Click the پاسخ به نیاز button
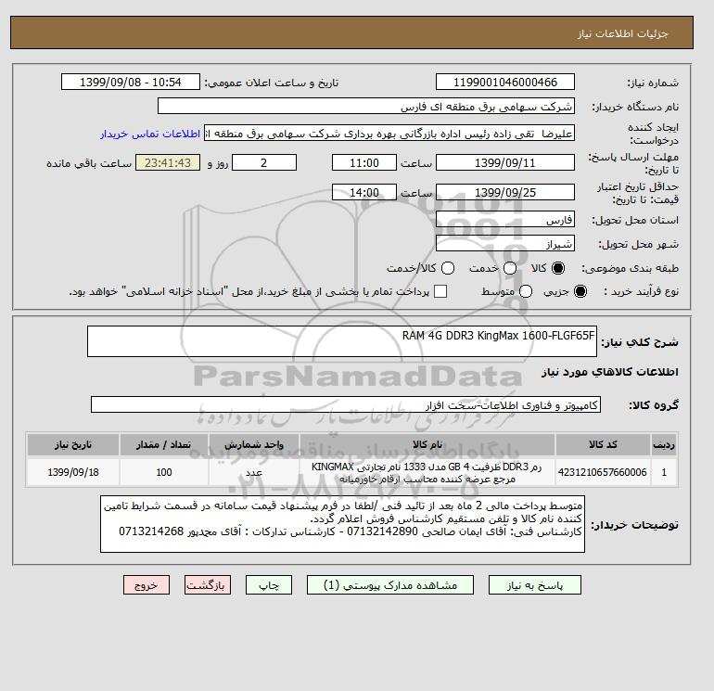714x691 pixels. tap(535, 585)
